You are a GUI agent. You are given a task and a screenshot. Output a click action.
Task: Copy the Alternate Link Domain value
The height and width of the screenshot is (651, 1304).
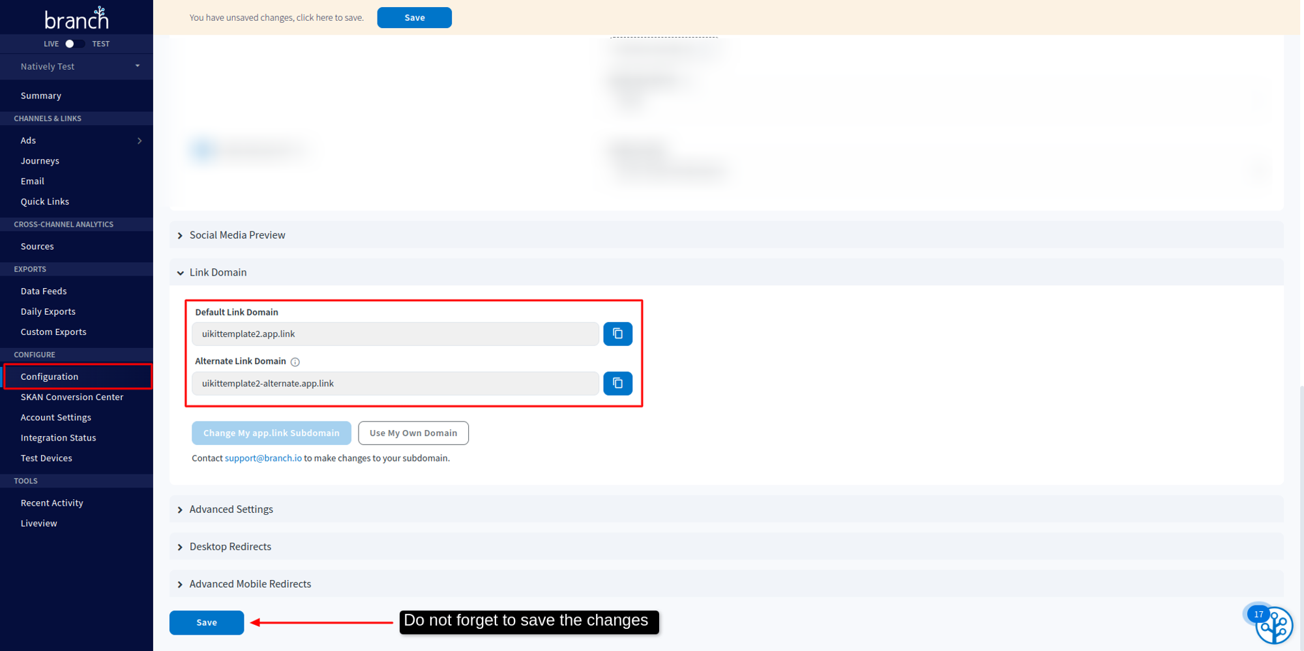[617, 383]
